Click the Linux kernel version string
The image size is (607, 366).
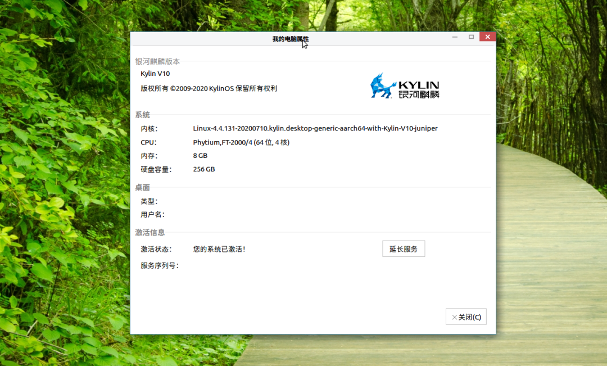coord(315,128)
